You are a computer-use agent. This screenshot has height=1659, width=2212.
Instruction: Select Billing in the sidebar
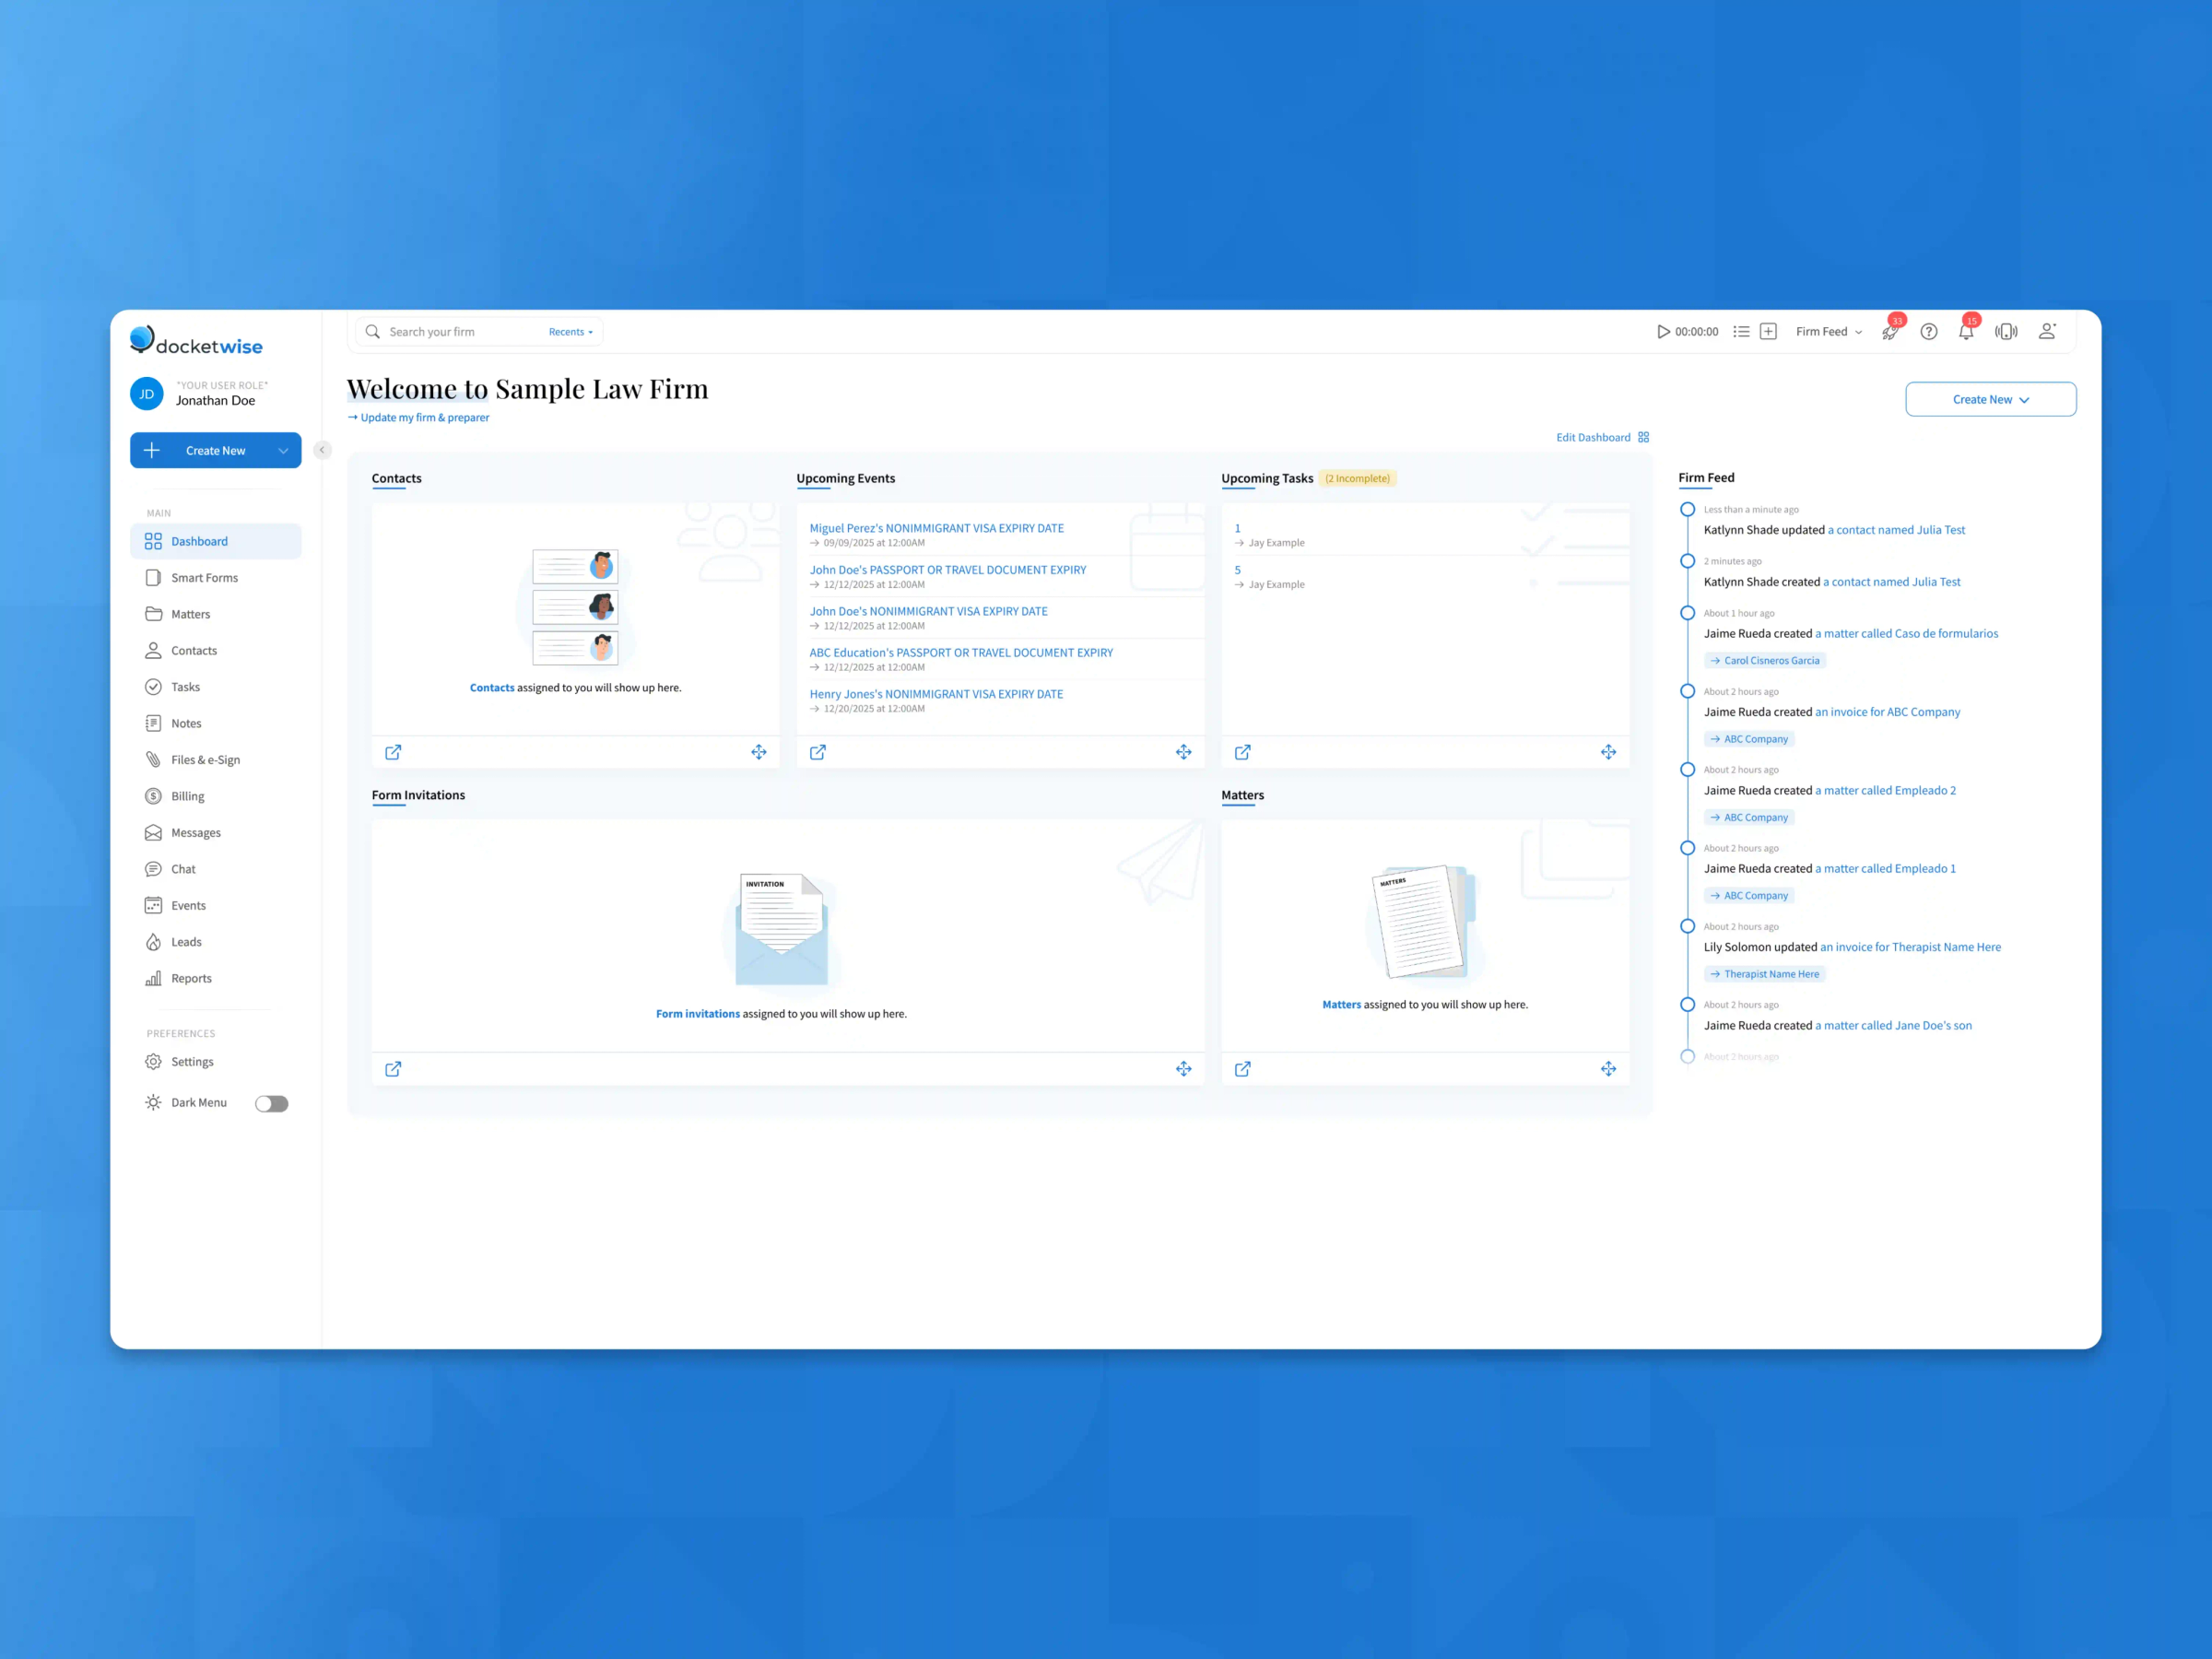(186, 796)
